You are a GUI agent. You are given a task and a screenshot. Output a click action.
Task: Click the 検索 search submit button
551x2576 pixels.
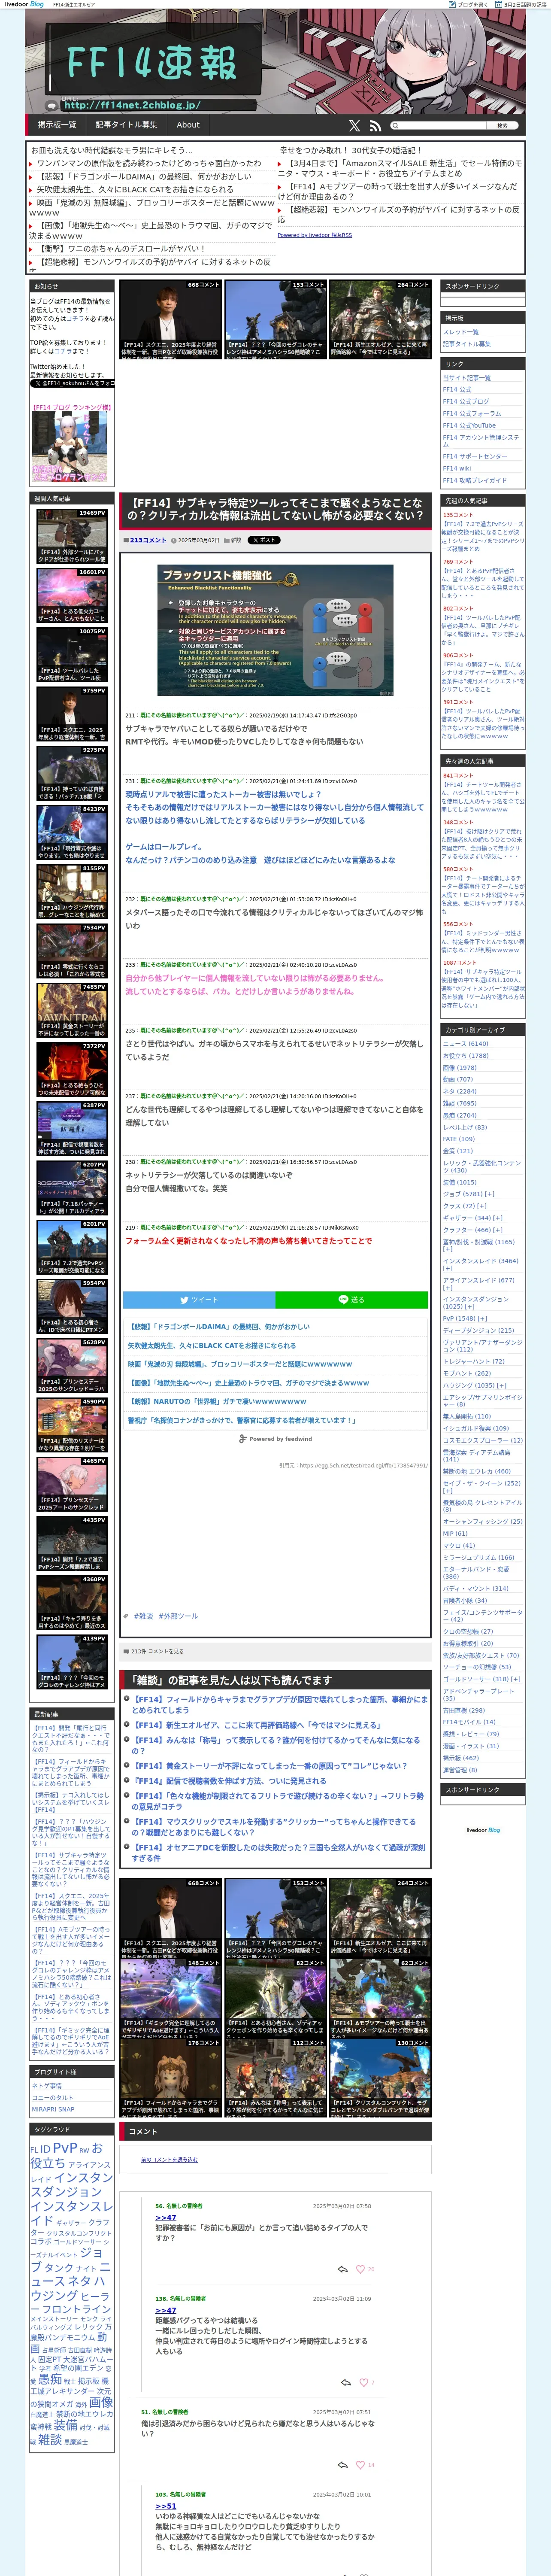[502, 126]
